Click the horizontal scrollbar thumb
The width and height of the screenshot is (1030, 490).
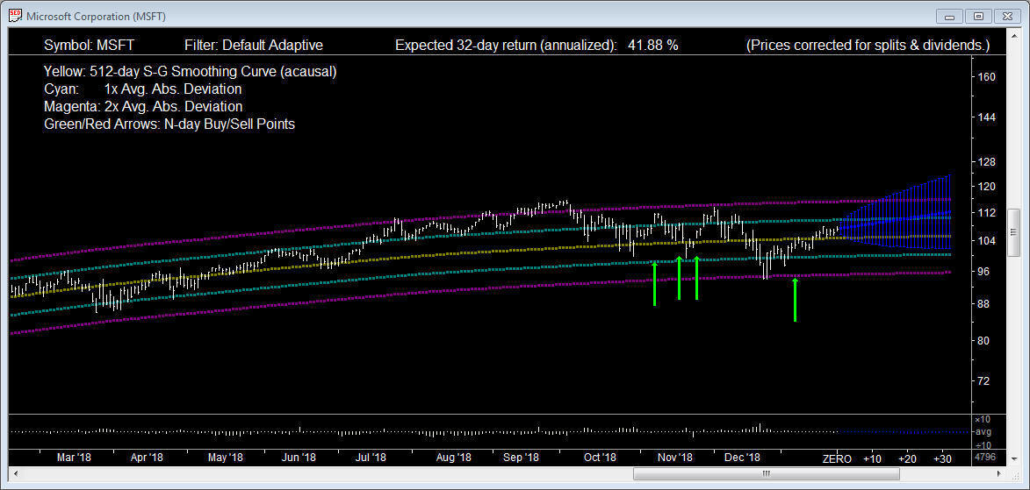point(766,473)
